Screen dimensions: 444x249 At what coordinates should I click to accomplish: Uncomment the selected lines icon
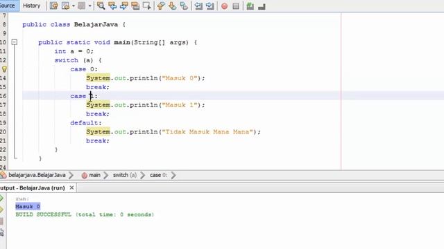click(x=262, y=6)
